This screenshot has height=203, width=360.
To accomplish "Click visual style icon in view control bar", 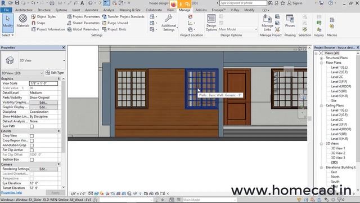I will (x=96, y=193).
